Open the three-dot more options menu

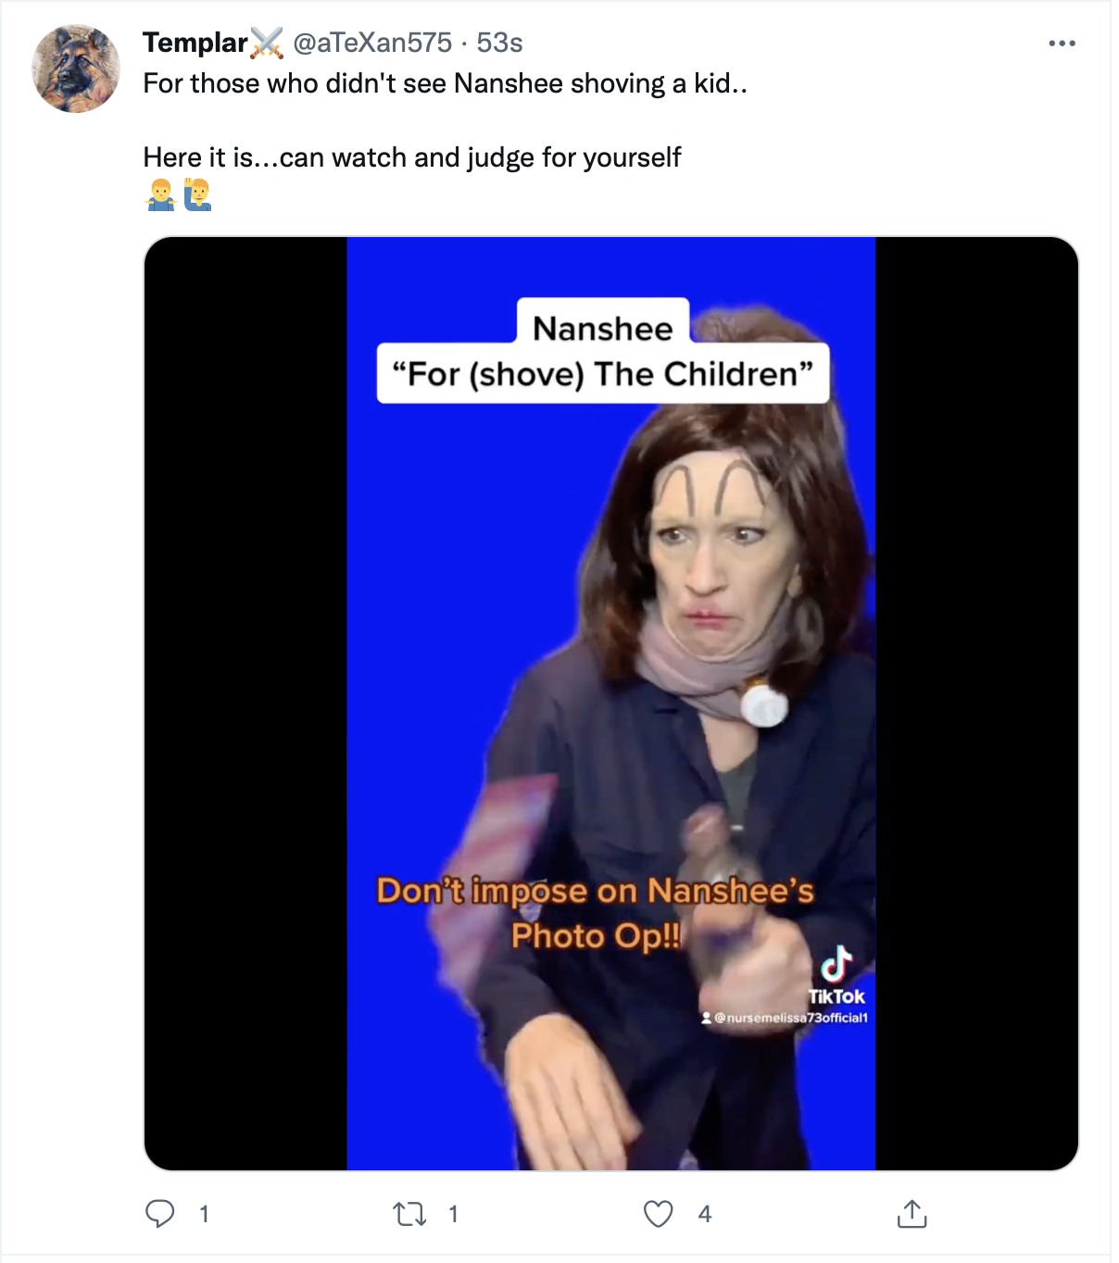1062,44
